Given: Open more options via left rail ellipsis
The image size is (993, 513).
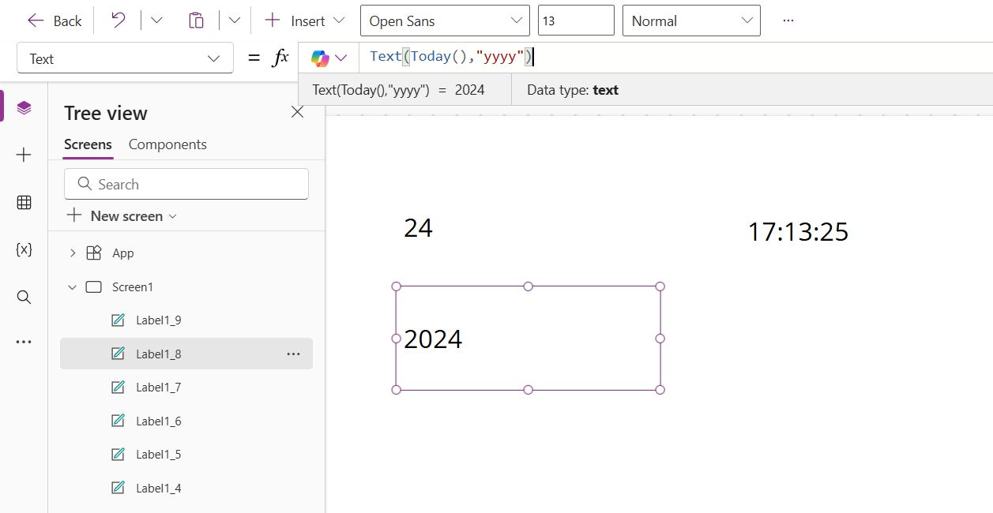Looking at the screenshot, I should pos(24,341).
